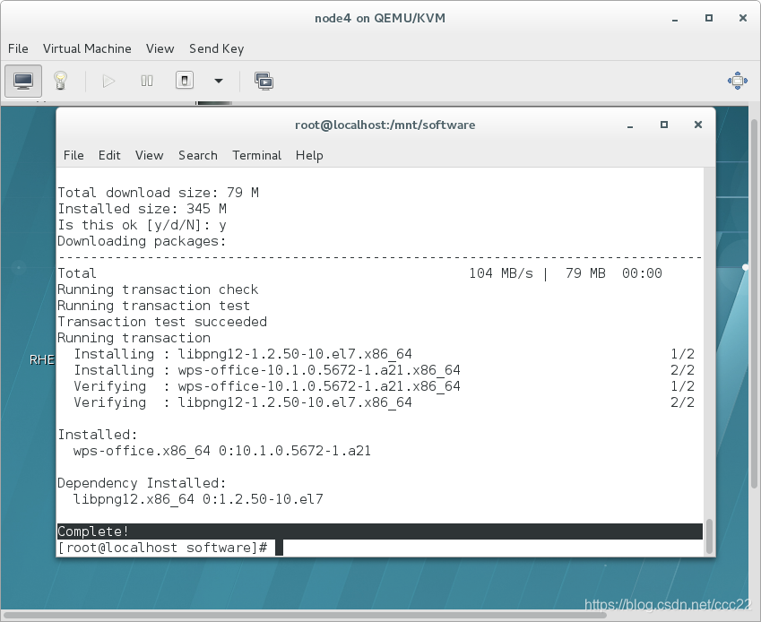The width and height of the screenshot is (761, 622).
Task: Toggle fullscreen mode icon in toolbar
Action: pyautogui.click(x=737, y=81)
